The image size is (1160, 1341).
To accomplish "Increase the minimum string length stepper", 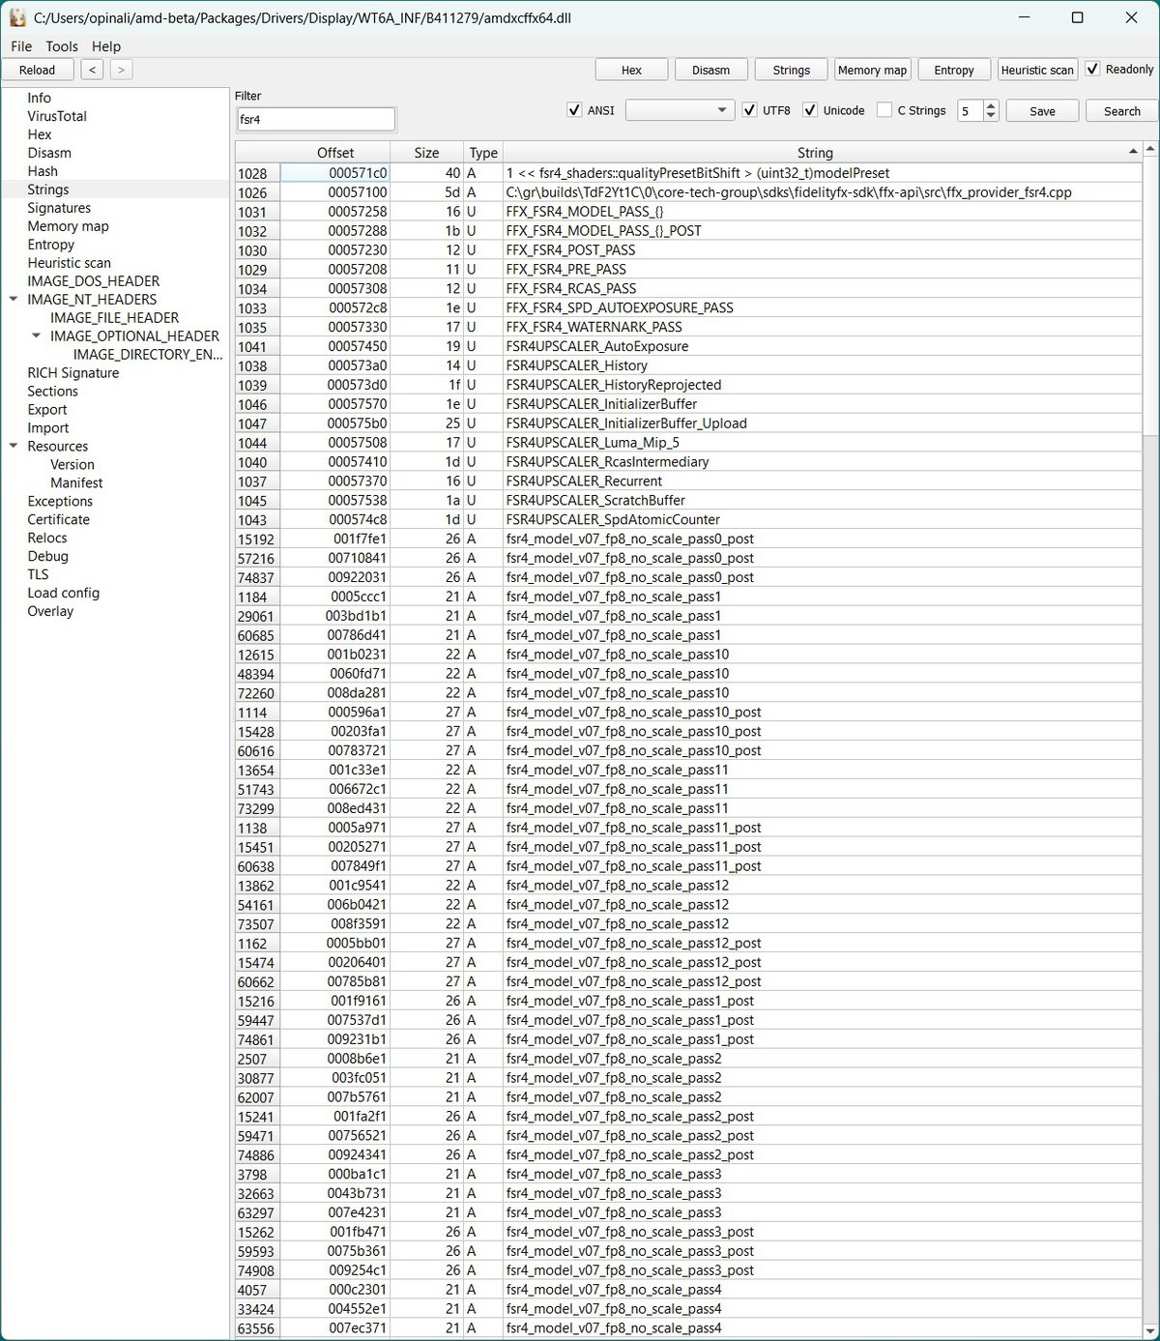I will tap(990, 106).
